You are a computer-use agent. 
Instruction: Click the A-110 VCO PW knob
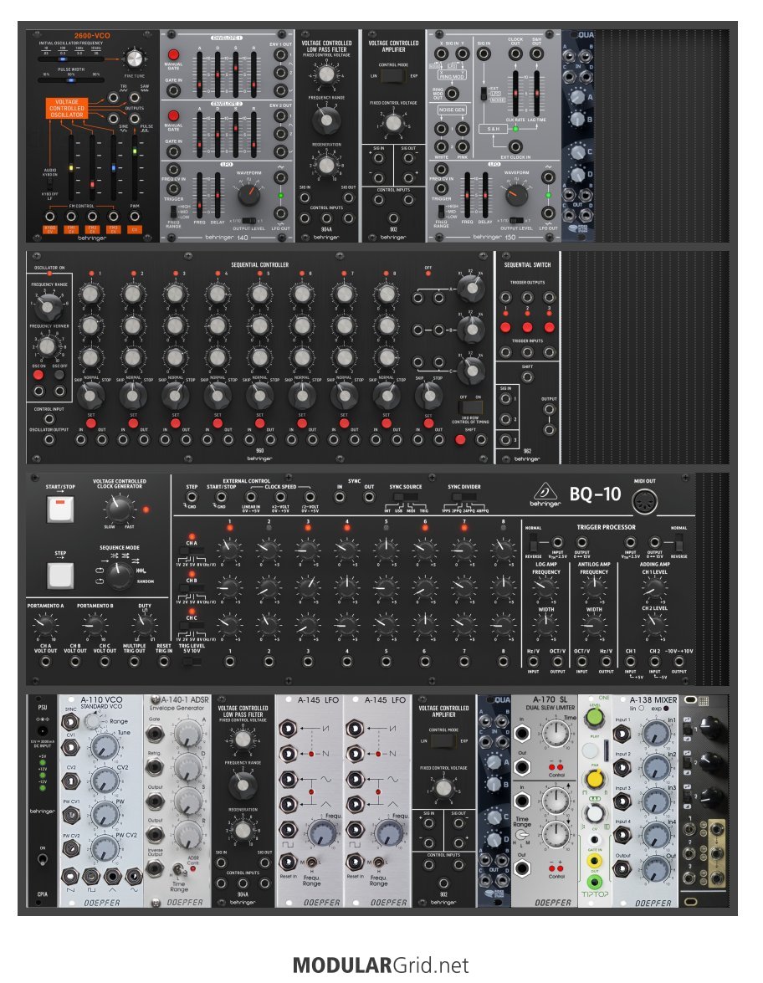tap(104, 814)
